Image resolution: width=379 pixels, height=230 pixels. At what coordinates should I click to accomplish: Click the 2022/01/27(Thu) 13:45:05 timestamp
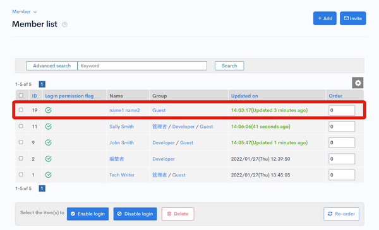coord(260,175)
